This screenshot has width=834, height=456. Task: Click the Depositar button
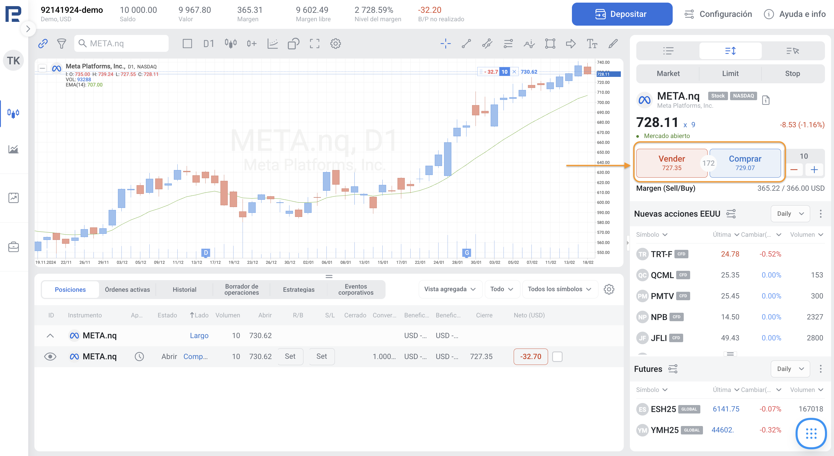[622, 14]
